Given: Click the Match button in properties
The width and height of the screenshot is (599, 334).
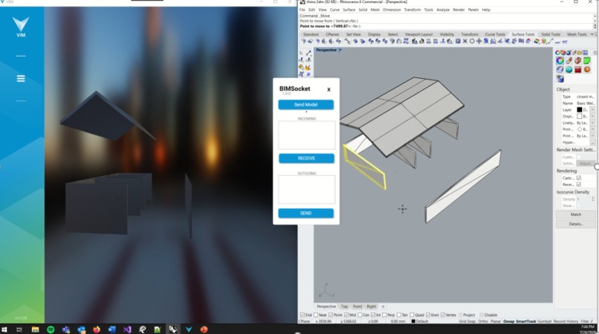Looking at the screenshot, I should (575, 215).
